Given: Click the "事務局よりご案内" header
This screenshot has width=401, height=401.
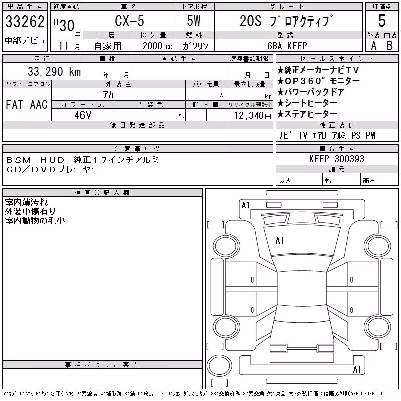Looking at the screenshot, I should coord(102,365).
